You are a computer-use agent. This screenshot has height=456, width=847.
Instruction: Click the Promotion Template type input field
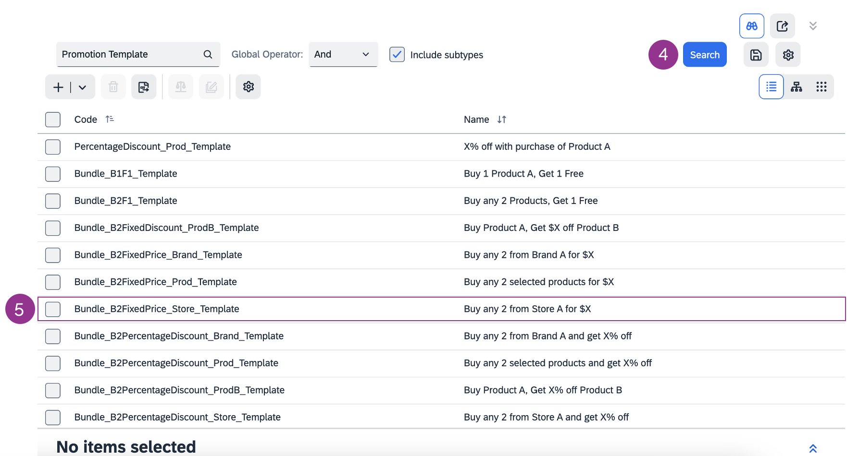click(x=130, y=55)
